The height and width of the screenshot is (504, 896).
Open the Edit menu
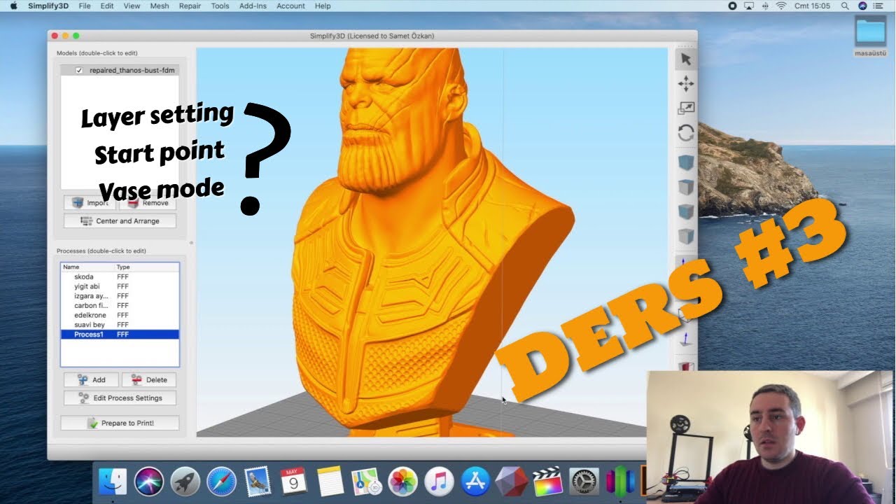(x=107, y=6)
